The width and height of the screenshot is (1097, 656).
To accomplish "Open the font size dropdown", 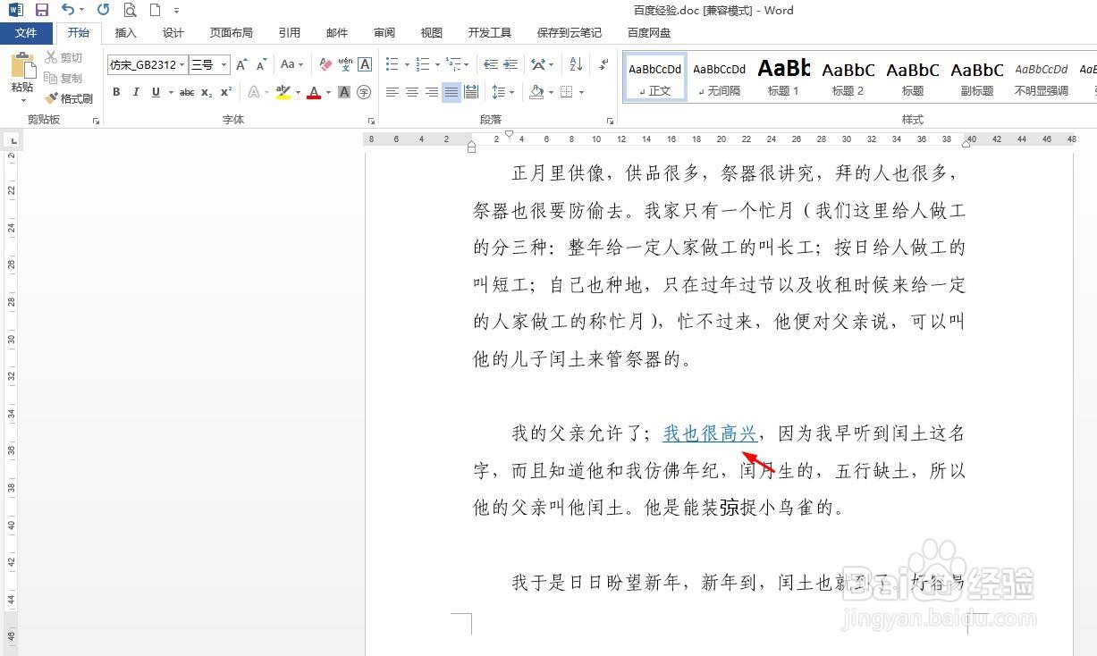I will coord(224,64).
